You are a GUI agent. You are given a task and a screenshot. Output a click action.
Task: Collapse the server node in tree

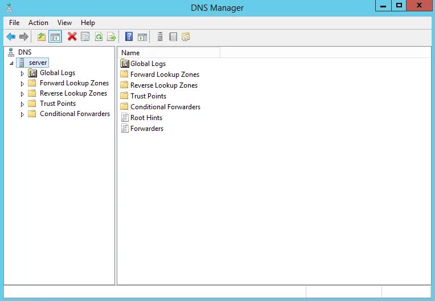(x=11, y=63)
